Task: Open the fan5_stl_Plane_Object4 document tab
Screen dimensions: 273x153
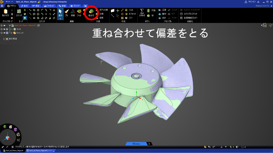Action: [x=13, y=150]
